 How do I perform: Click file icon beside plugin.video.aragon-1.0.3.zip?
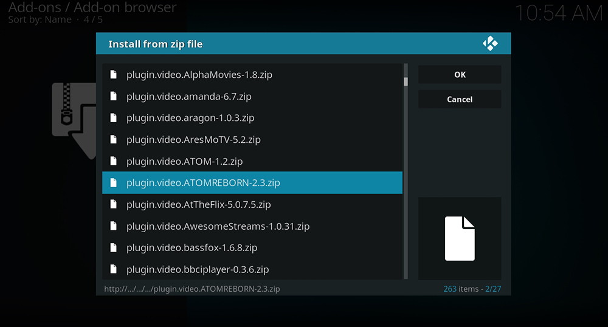(x=113, y=118)
